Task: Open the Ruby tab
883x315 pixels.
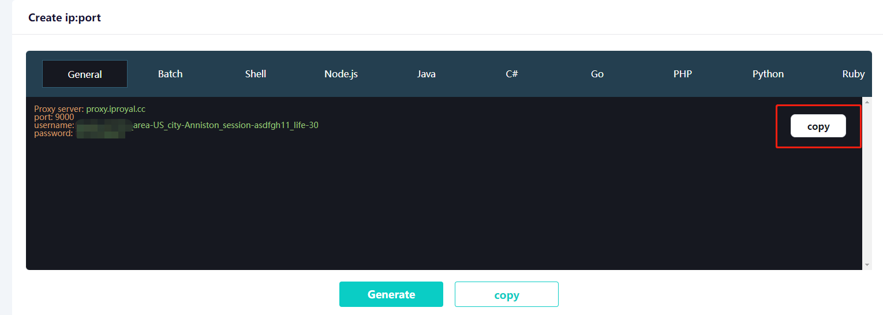Action: coord(853,74)
